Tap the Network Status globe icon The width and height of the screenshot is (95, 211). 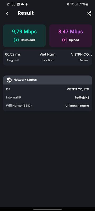pos(9,80)
